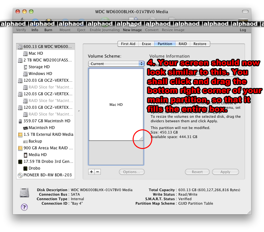Click "Size: 450.13 GB" text
Screen dimensions: 264x232
pyautogui.click(x=164, y=132)
